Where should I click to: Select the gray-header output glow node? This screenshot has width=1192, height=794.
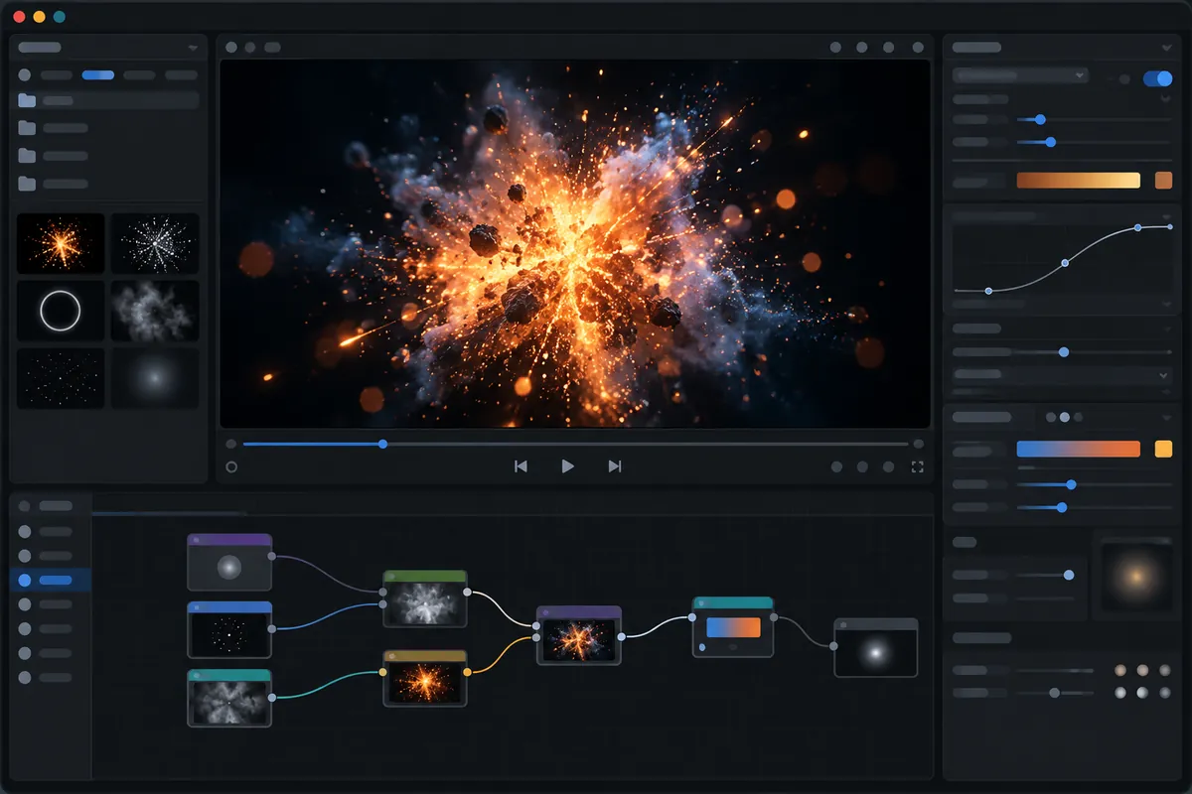pos(875,647)
